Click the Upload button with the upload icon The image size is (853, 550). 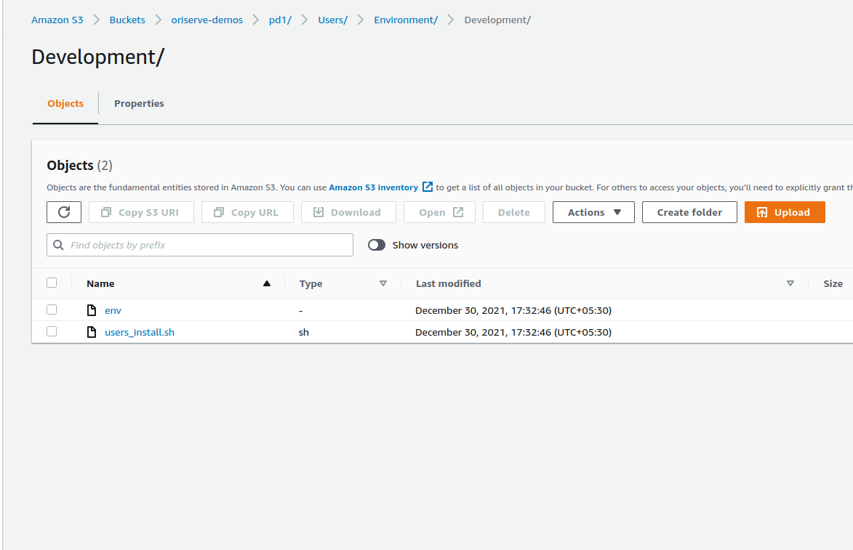point(784,212)
